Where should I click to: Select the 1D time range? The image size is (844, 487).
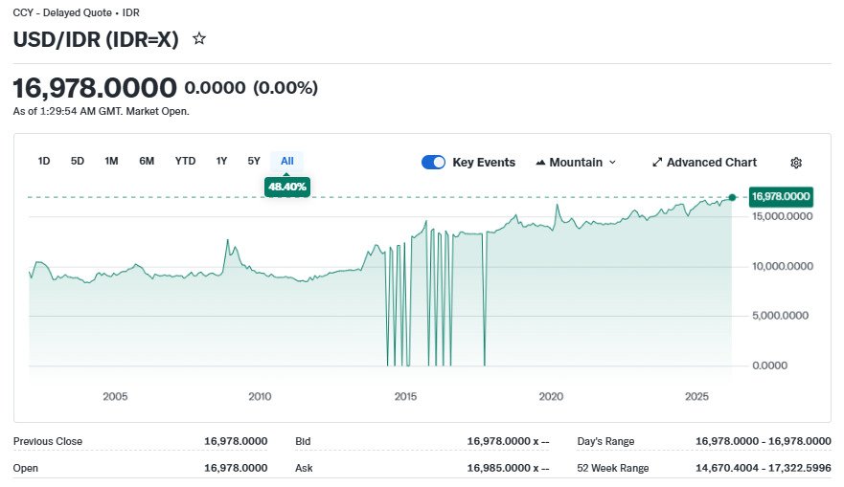(44, 161)
